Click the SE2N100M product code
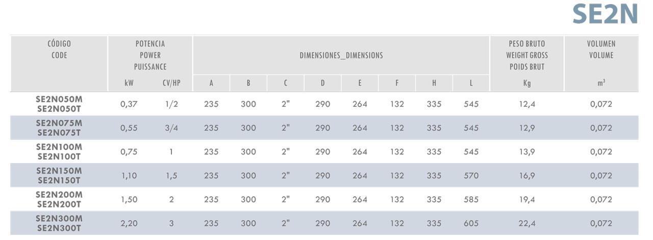The height and width of the screenshot is (240, 653). pyautogui.click(x=59, y=147)
